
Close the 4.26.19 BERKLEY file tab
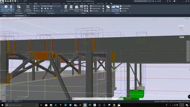(26, 16)
